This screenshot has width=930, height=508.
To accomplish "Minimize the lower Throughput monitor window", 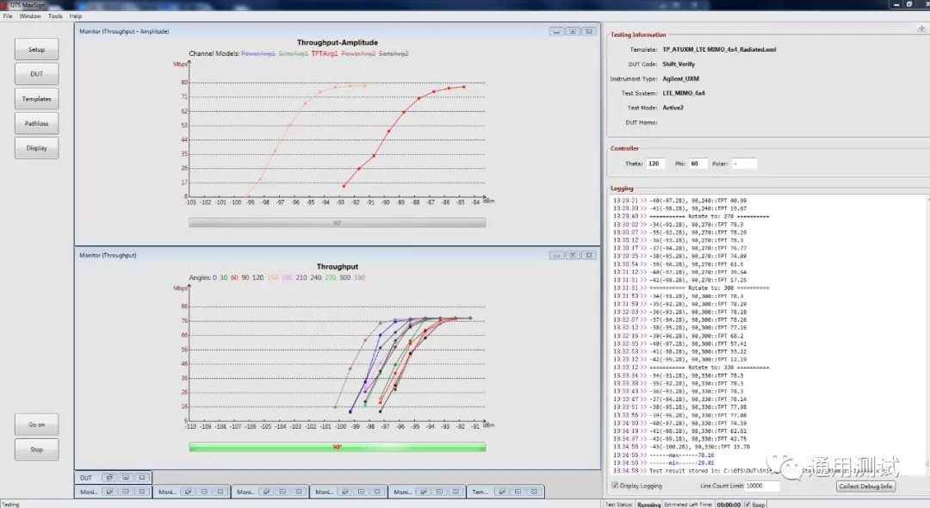I will [557, 255].
